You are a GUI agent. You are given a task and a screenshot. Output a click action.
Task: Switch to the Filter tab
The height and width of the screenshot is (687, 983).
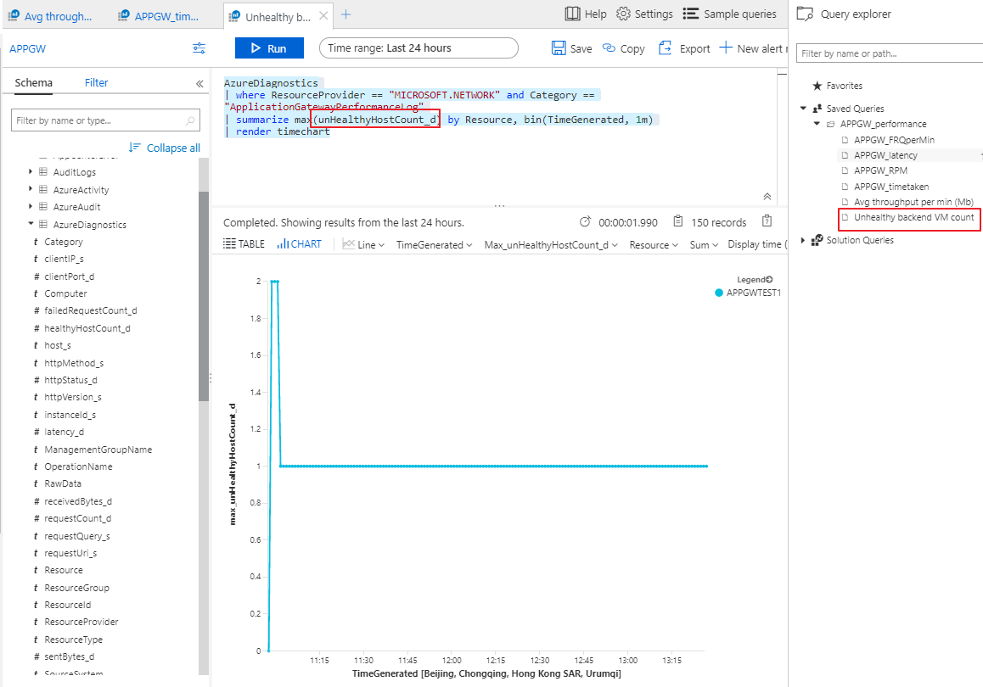coord(96,82)
